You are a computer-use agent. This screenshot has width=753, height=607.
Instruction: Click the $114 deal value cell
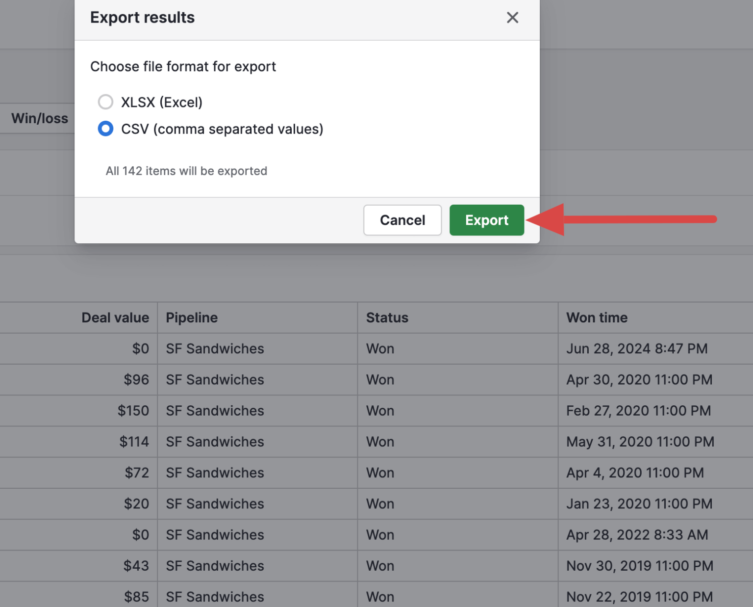tap(134, 442)
